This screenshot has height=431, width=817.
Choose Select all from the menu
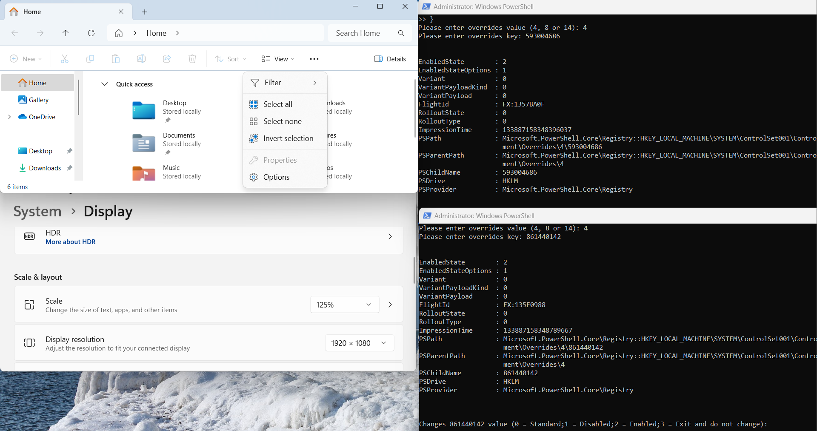tap(285, 104)
